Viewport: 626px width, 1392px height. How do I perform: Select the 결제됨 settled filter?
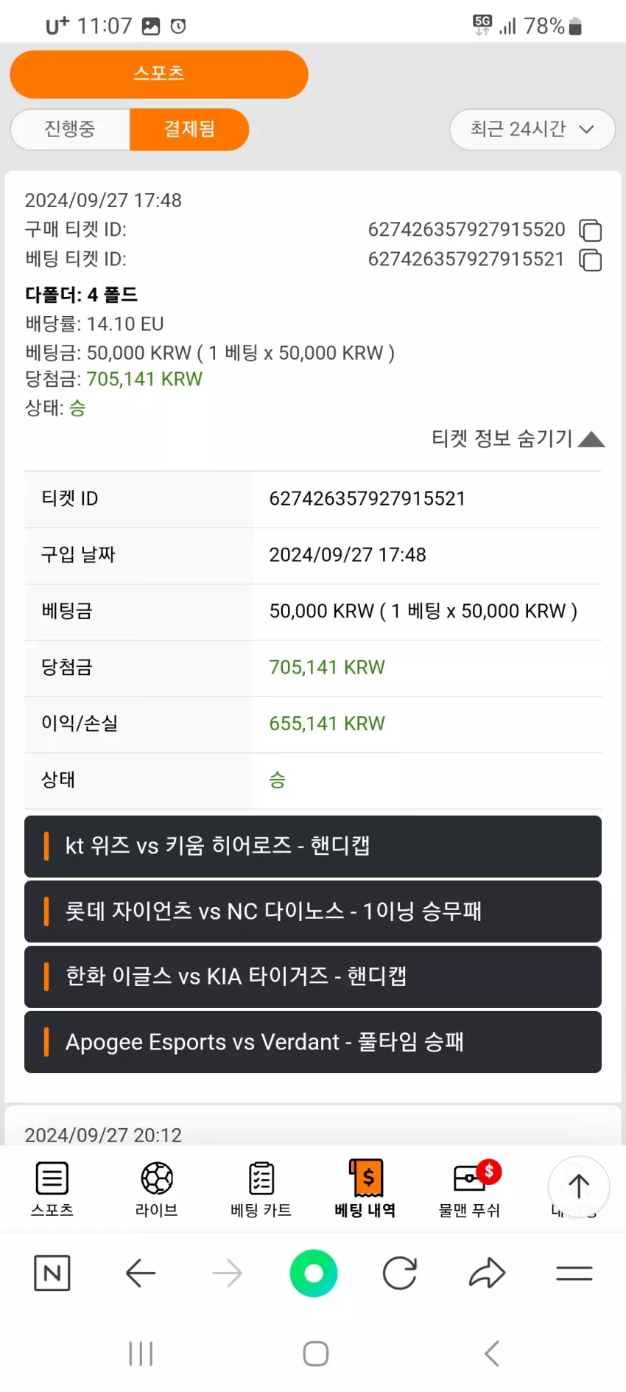tap(189, 129)
